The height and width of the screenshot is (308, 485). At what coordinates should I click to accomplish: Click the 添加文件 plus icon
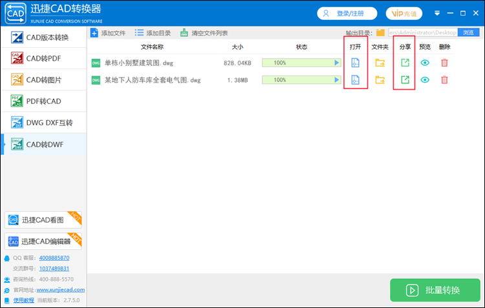[94, 33]
